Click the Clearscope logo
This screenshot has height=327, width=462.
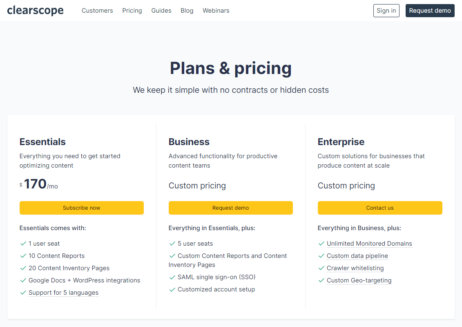click(x=35, y=11)
